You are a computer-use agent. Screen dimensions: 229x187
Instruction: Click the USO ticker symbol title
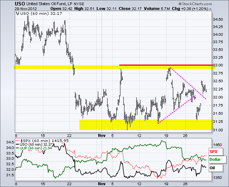click(x=20, y=4)
